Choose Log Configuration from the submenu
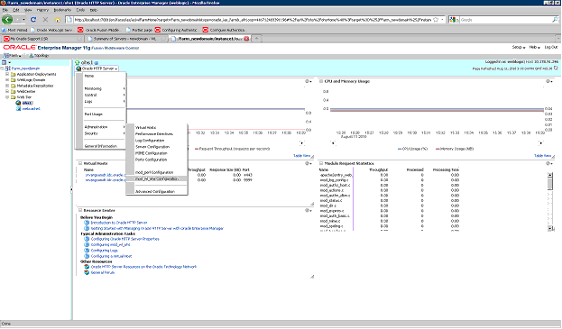Screen dimensions: 562x329 (x=150, y=141)
